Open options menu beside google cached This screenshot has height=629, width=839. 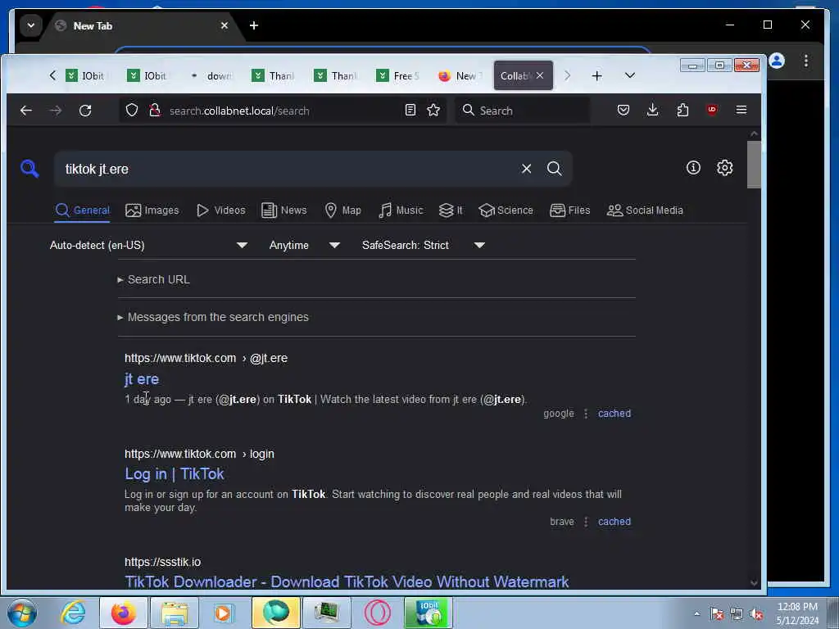click(x=586, y=414)
